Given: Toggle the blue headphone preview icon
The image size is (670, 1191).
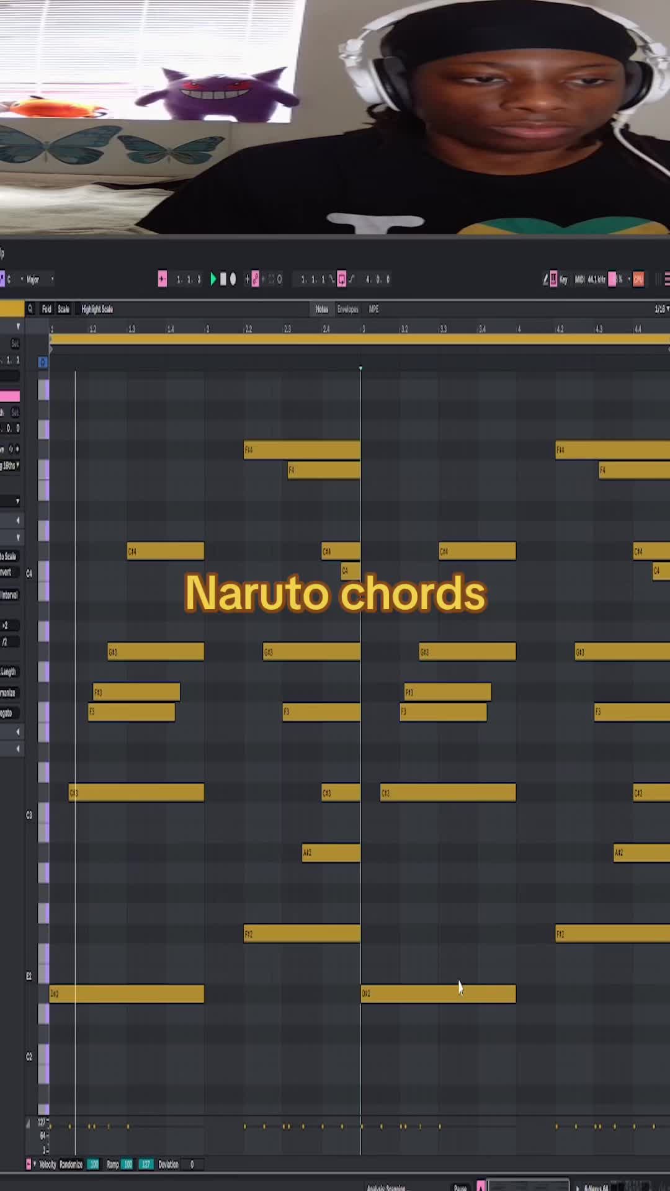Looking at the screenshot, I should pyautogui.click(x=43, y=362).
